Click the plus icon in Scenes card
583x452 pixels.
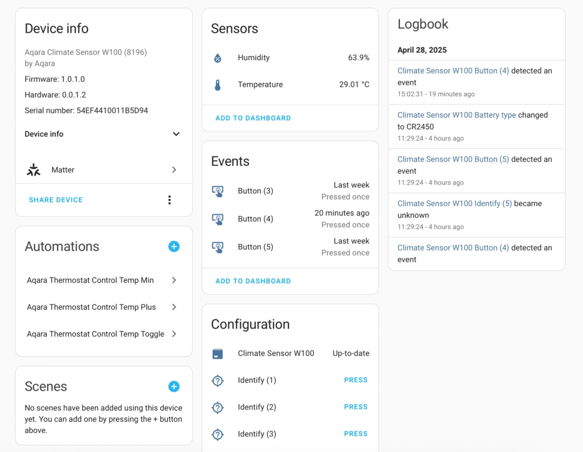174,387
